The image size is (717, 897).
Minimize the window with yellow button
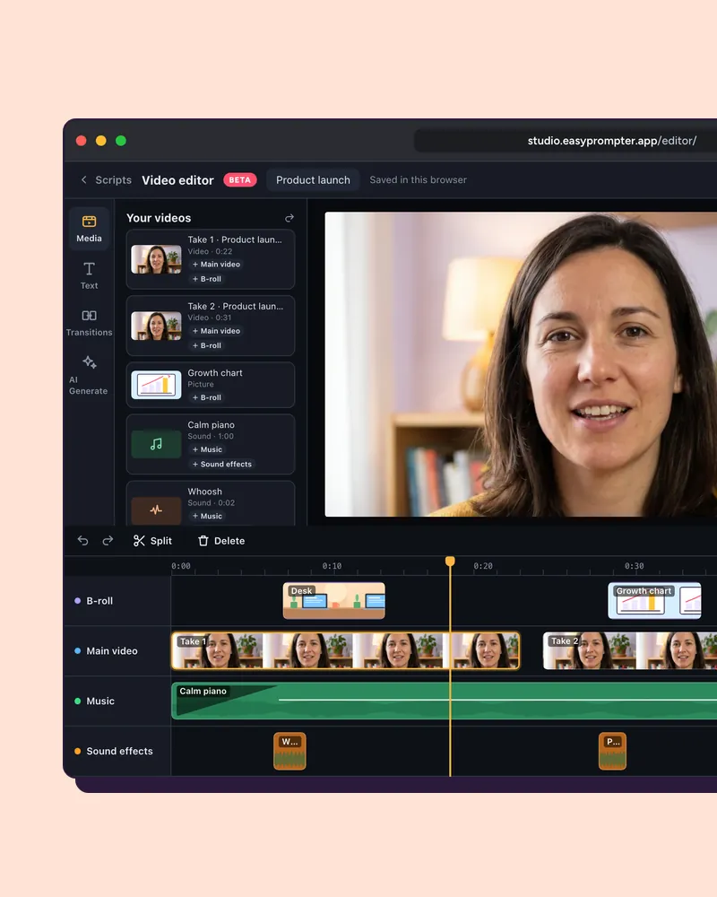pyautogui.click(x=101, y=141)
